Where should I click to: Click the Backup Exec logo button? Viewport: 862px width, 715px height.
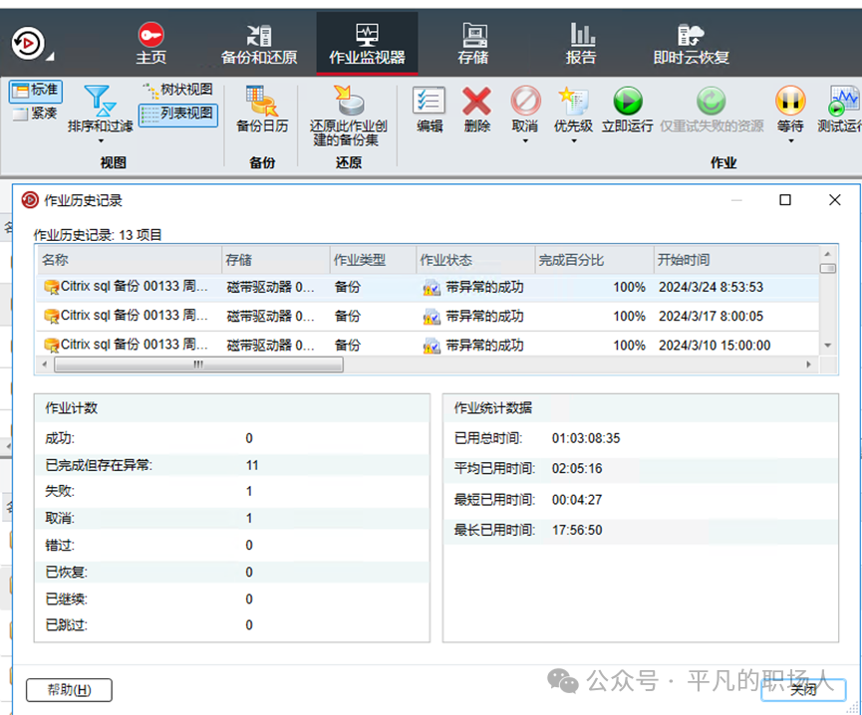27,44
